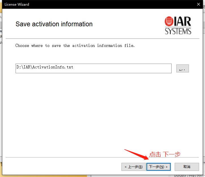Click the activation file path input field
The width and height of the screenshot is (205, 177).
93,68
